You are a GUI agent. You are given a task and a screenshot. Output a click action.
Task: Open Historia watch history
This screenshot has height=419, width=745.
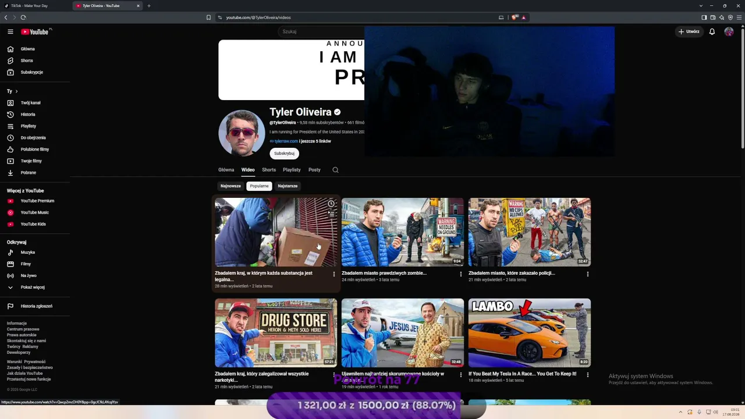point(28,115)
